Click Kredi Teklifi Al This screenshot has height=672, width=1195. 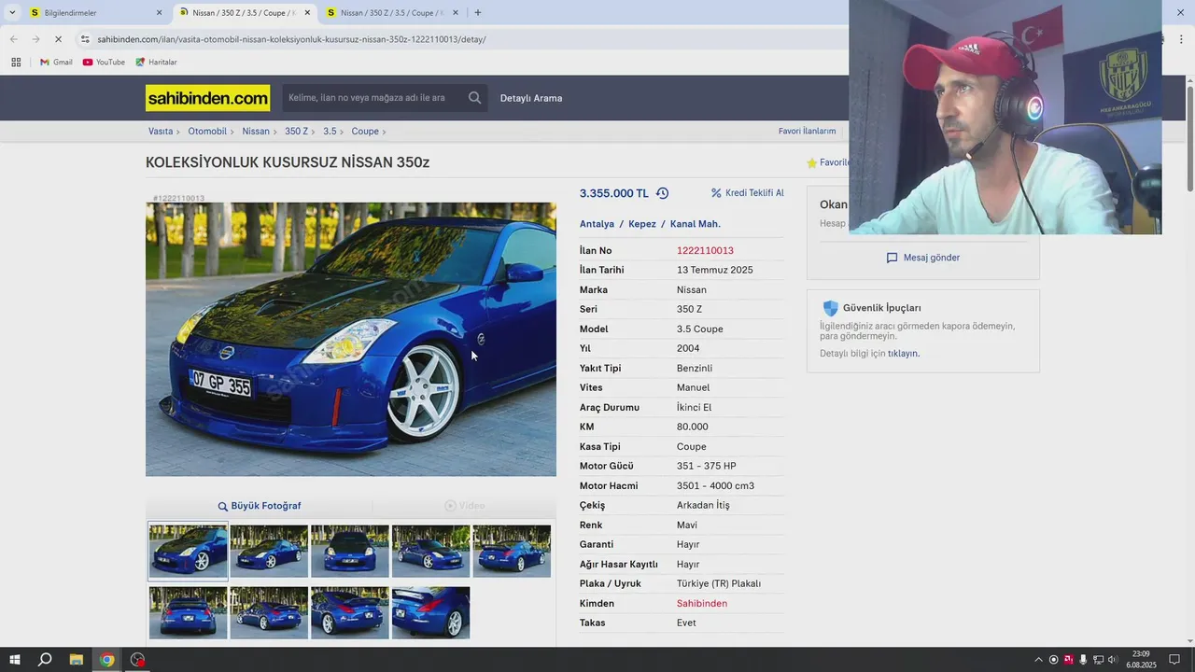point(748,193)
